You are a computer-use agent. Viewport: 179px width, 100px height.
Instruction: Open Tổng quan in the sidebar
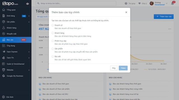[x=16, y=10]
